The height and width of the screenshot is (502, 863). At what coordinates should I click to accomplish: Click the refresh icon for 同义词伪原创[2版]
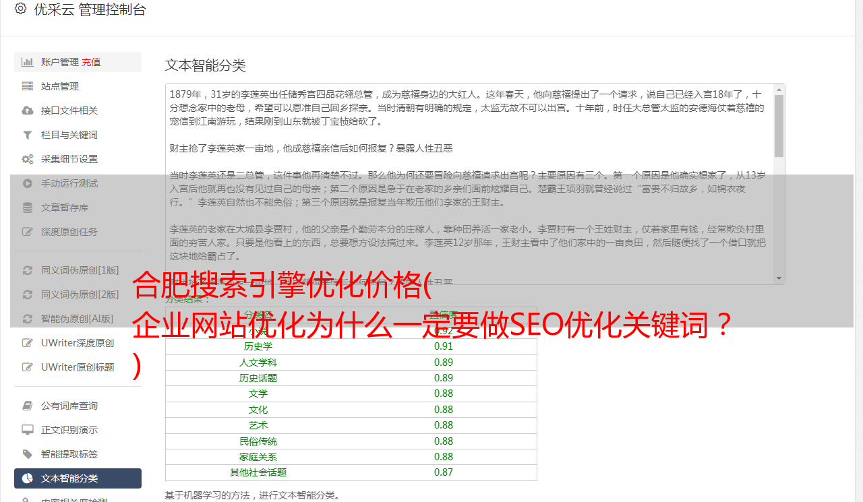[28, 294]
